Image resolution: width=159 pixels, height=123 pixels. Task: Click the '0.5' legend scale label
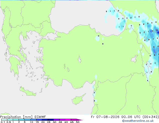[x=9, y=122]
